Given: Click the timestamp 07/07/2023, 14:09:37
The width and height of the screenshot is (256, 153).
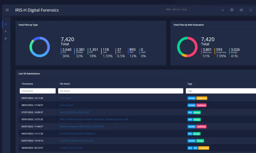Looking at the screenshot, I should tap(32, 112).
